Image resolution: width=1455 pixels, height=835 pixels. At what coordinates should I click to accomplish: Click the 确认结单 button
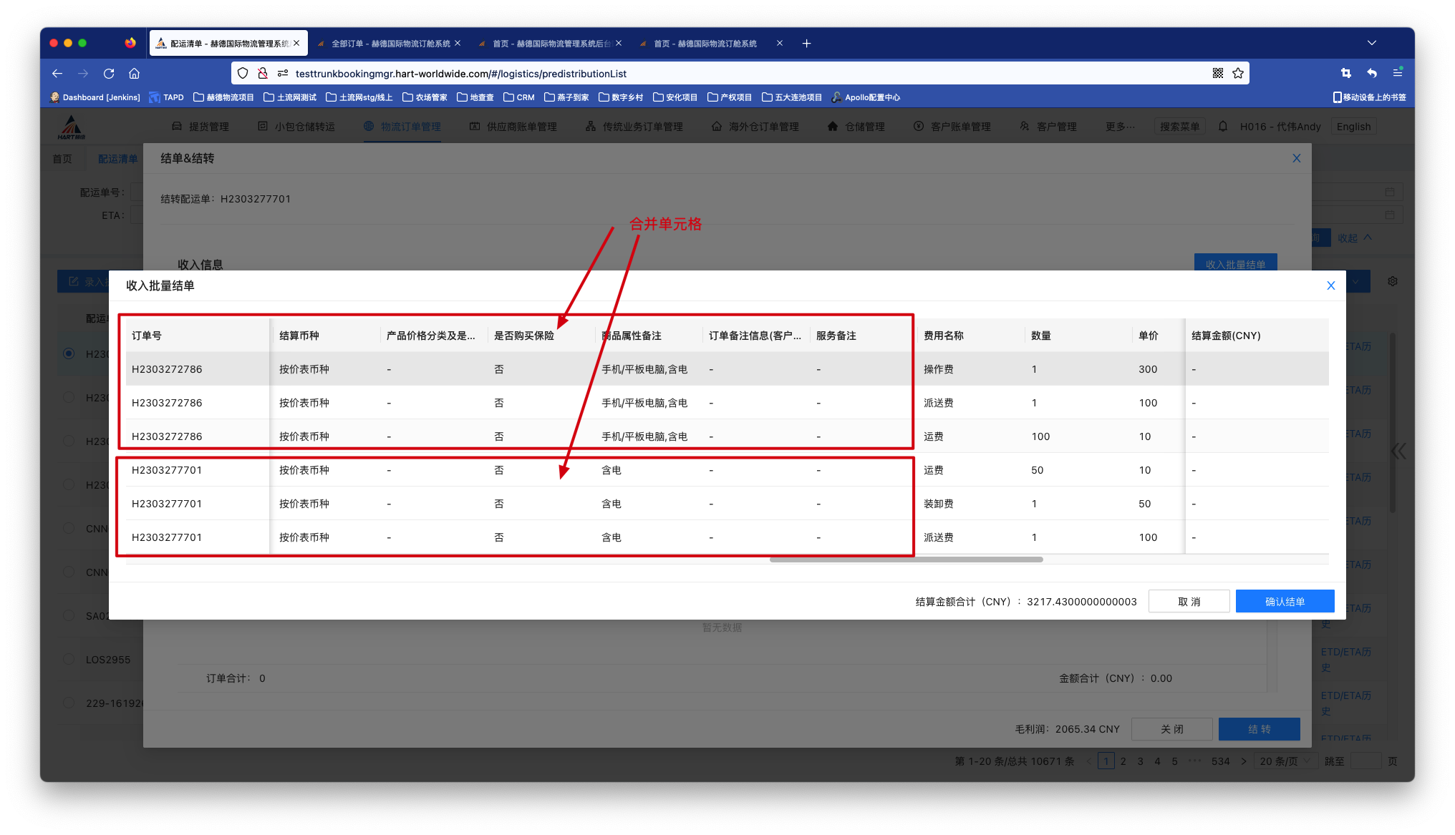tap(1285, 602)
